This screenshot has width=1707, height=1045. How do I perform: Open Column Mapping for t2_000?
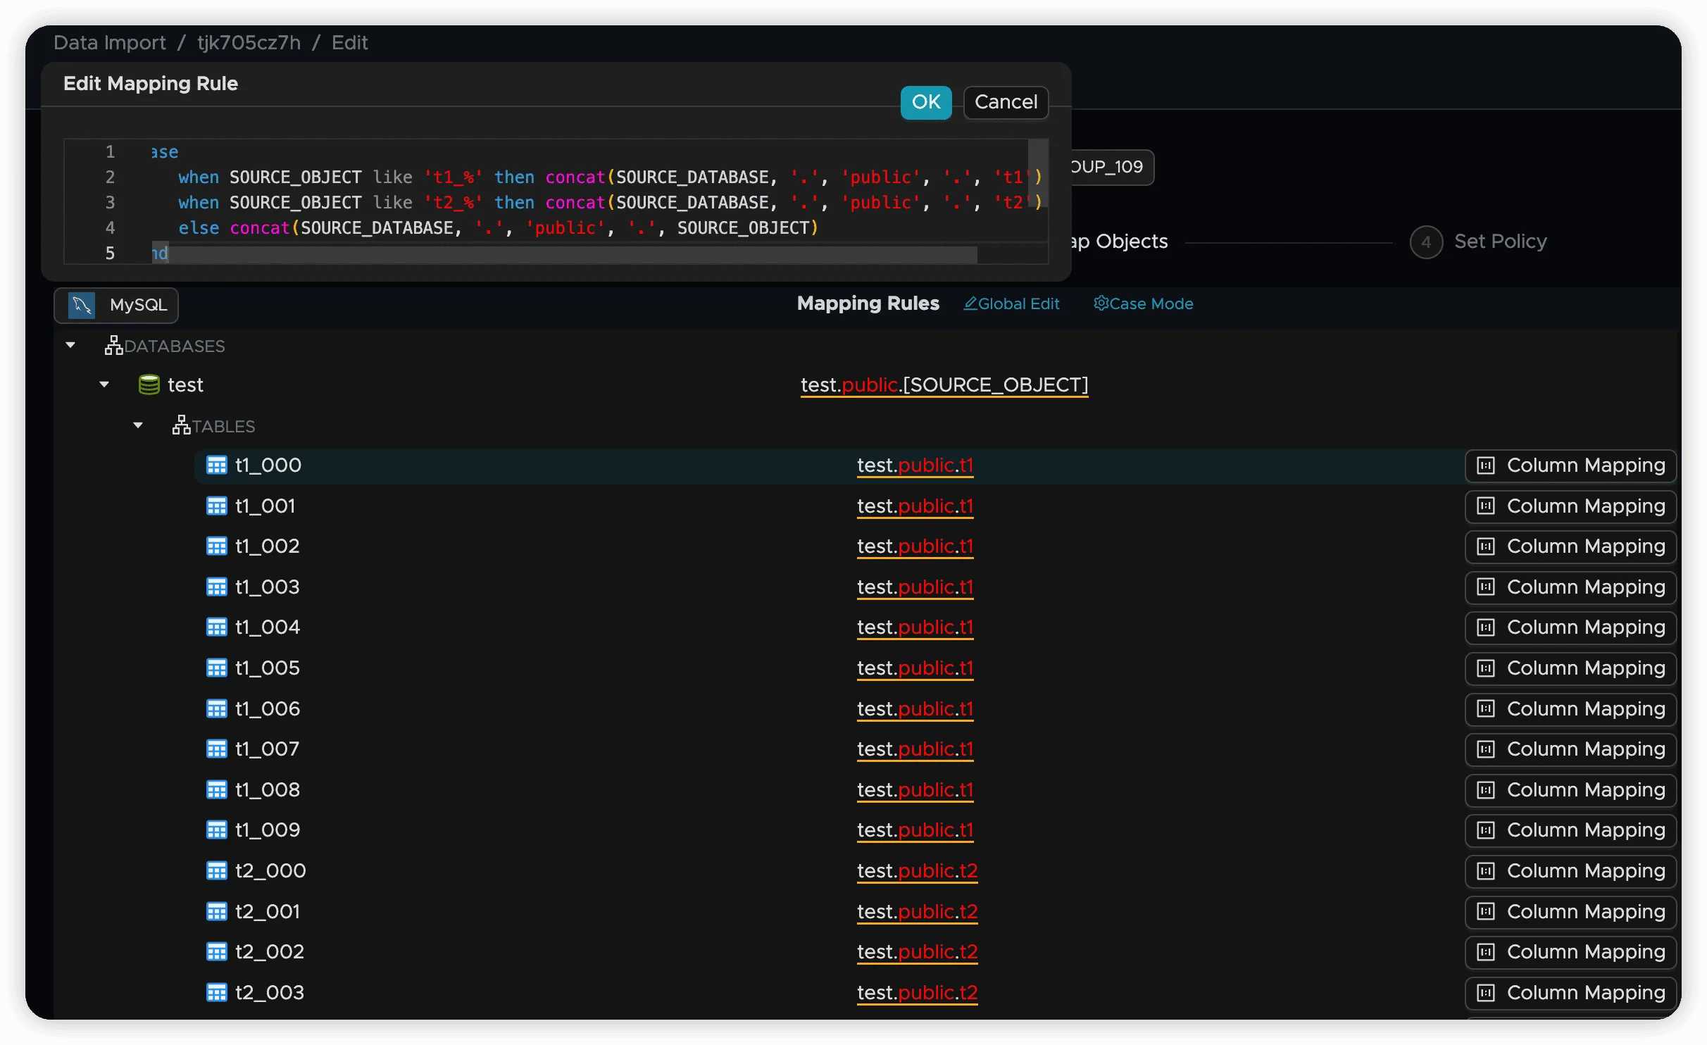[x=1570, y=871]
